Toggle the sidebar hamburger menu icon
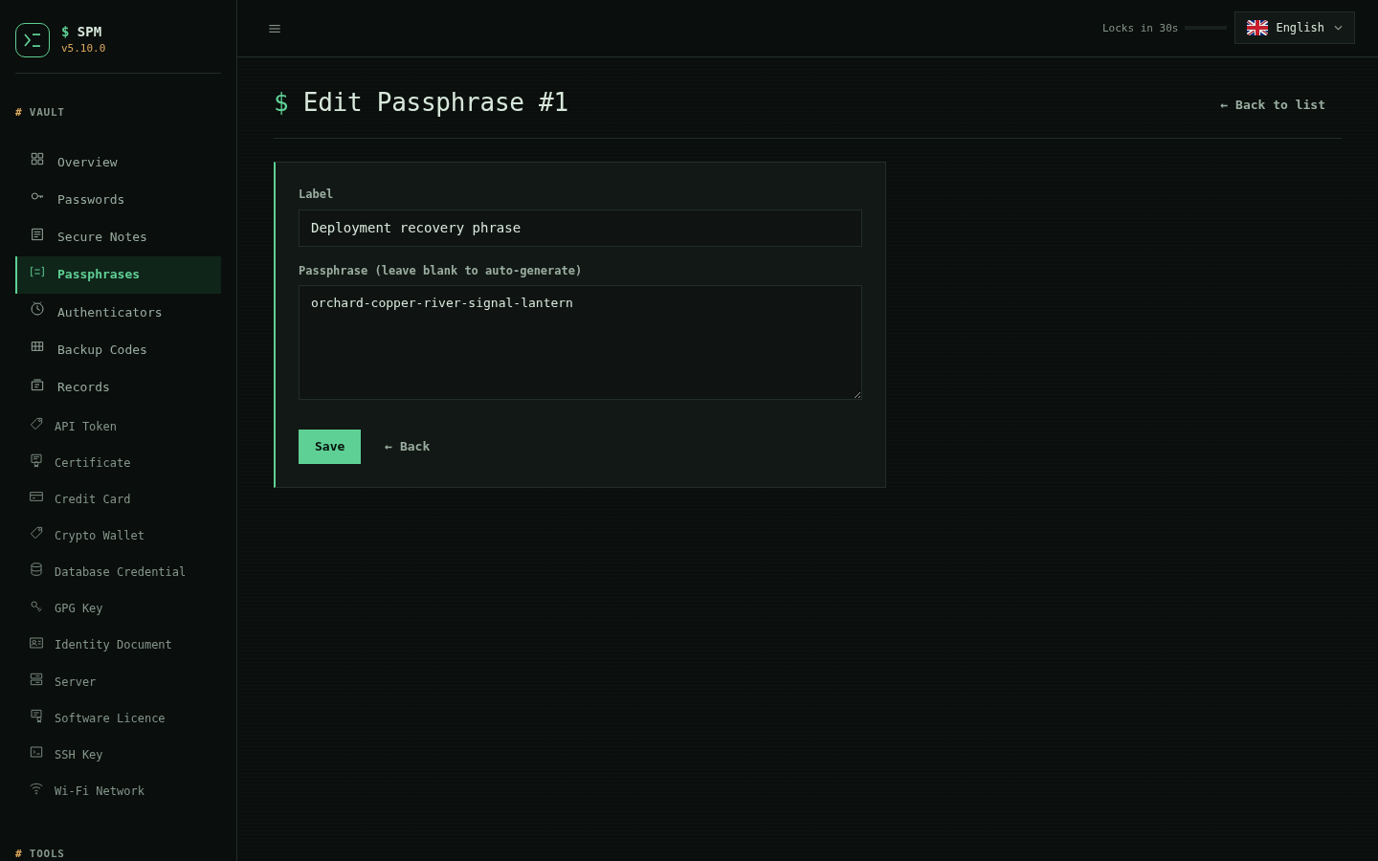Viewport: 1378px width, 861px height. click(275, 29)
